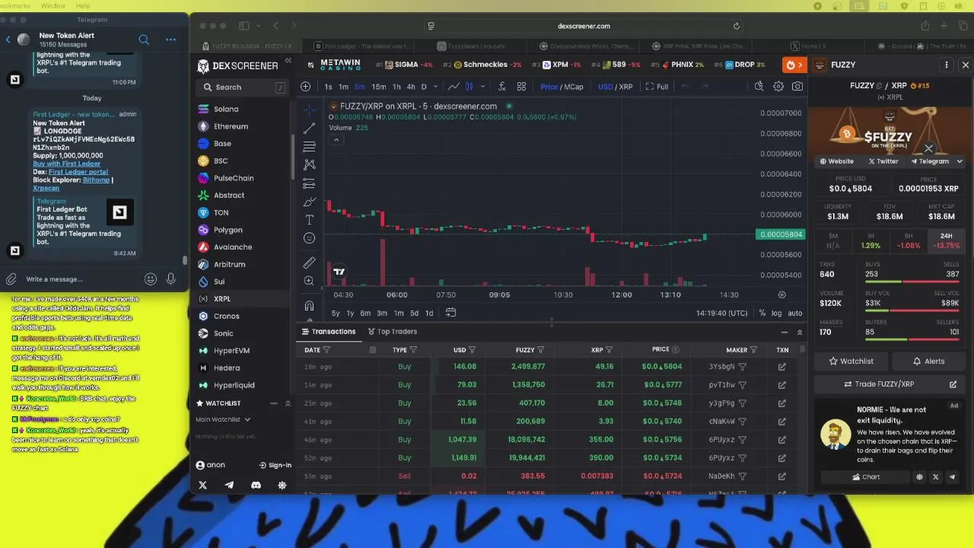Open Alerts for FUZZY
This screenshot has height=548, width=974.
[x=928, y=362]
